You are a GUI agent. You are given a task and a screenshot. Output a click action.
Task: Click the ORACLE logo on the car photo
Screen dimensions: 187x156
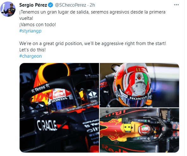tap(47, 125)
